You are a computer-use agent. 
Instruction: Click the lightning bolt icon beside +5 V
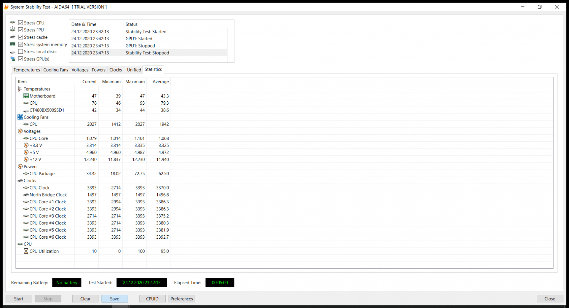(26, 152)
